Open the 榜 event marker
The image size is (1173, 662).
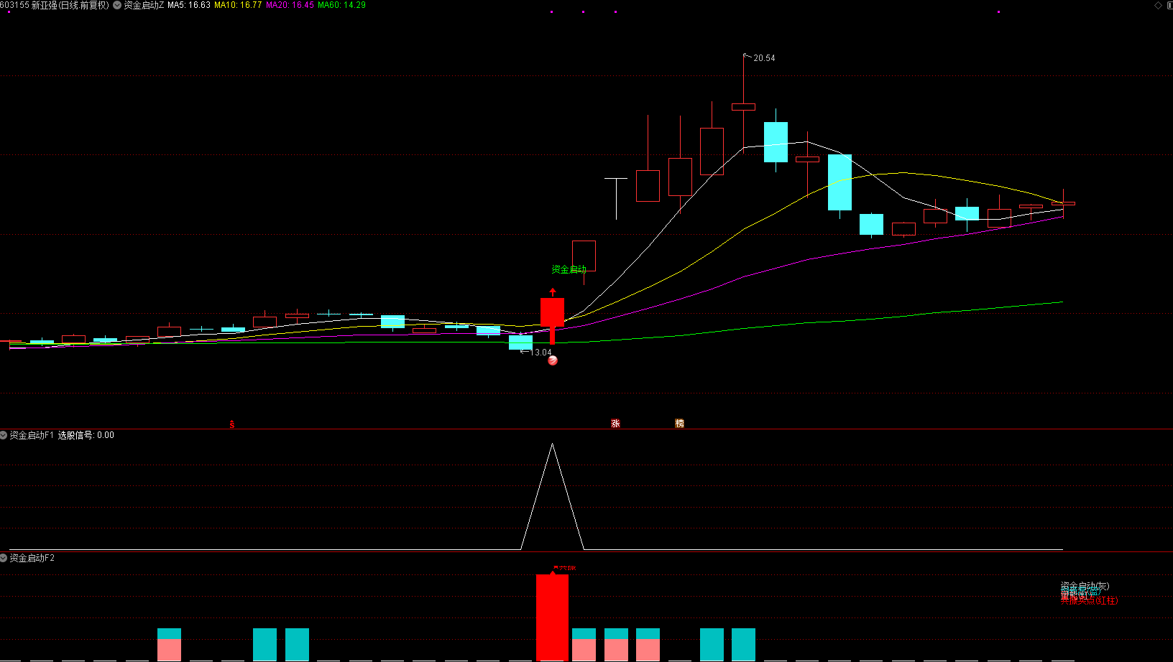pos(679,424)
